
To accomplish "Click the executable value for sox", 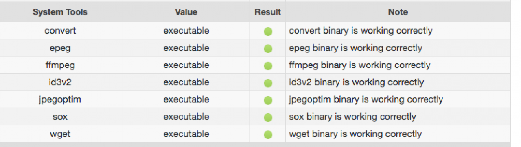I will click(186, 117).
